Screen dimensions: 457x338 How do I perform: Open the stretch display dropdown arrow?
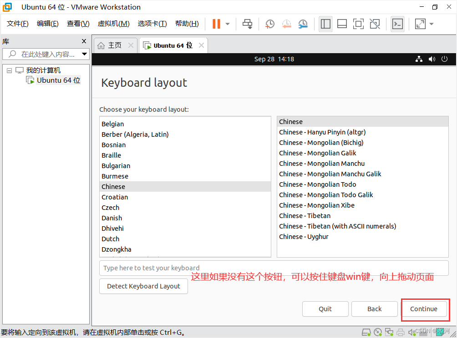(432, 24)
